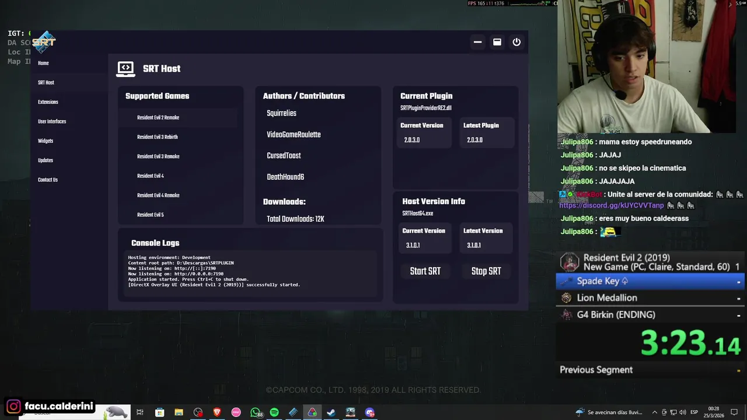Open the Updates section
Viewport: 747px width, 420px height.
(46, 160)
